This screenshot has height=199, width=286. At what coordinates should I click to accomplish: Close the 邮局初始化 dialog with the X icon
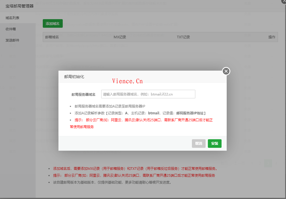click(x=226, y=71)
